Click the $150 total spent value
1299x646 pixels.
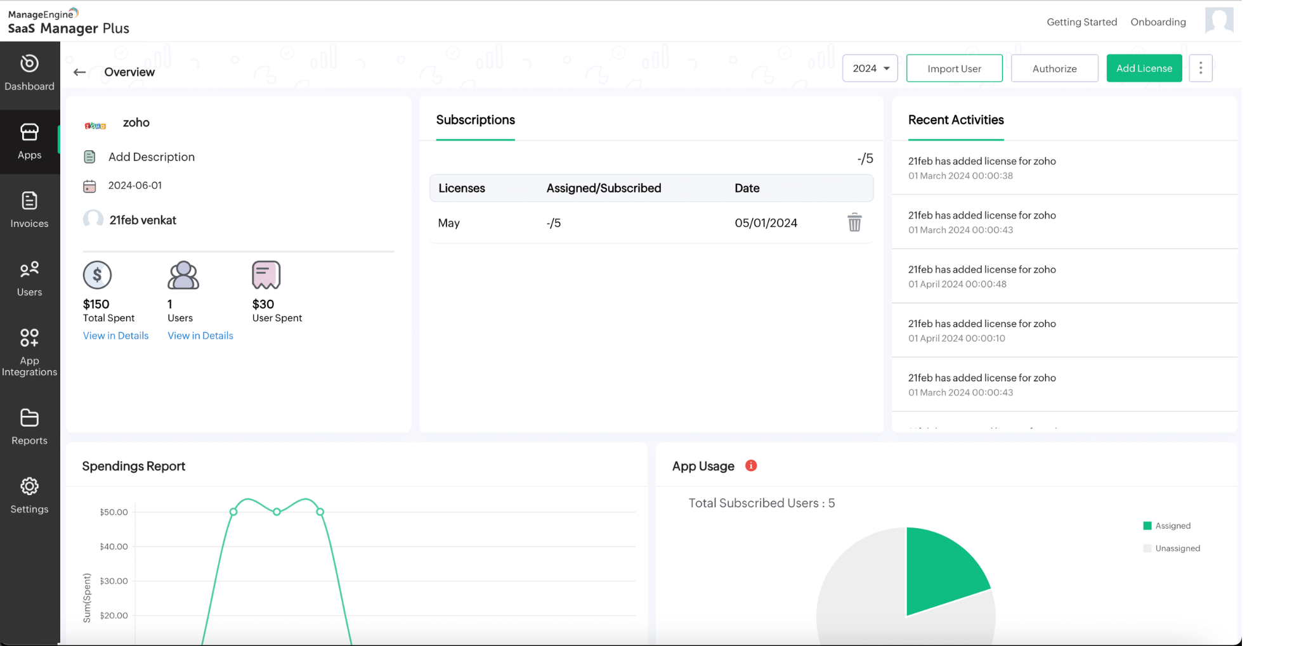click(96, 304)
